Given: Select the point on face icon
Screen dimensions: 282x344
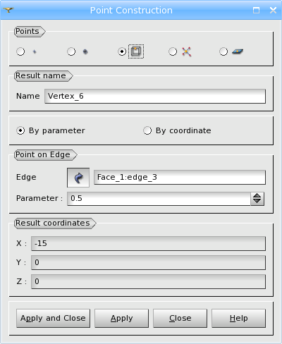Looking at the screenshot, I should pyautogui.click(x=238, y=51).
